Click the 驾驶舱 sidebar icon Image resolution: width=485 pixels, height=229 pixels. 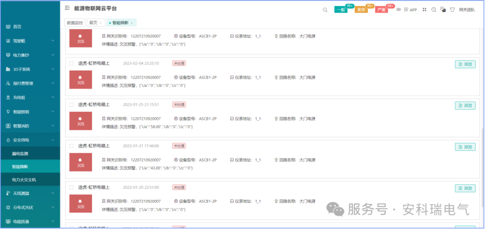tap(9, 41)
